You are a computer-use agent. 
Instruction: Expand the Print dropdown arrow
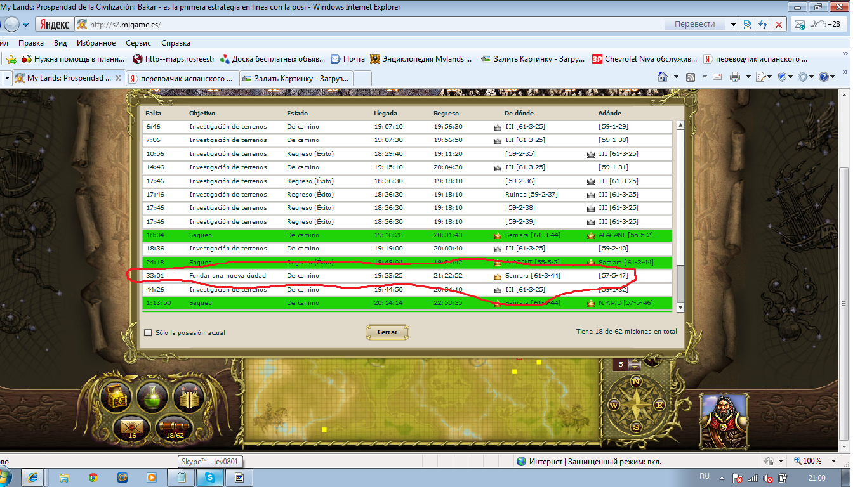point(748,77)
